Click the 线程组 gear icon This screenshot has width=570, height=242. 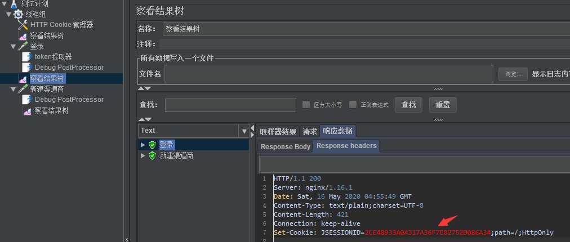(18, 15)
